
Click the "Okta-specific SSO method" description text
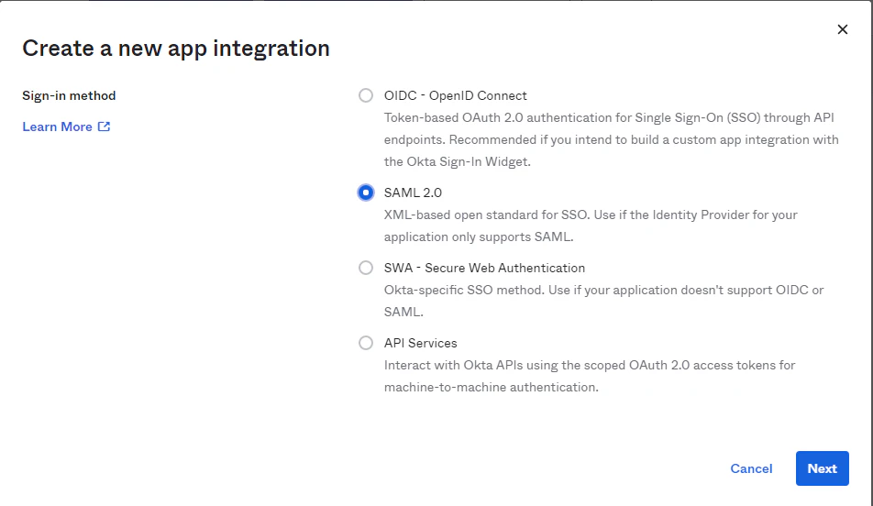point(603,290)
